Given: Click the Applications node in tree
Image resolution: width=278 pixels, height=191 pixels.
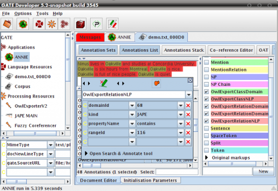Looking at the screenshot, I should pyautogui.click(x=21, y=47).
